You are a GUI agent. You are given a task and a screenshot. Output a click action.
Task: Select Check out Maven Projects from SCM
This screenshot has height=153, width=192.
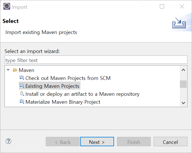(68, 78)
